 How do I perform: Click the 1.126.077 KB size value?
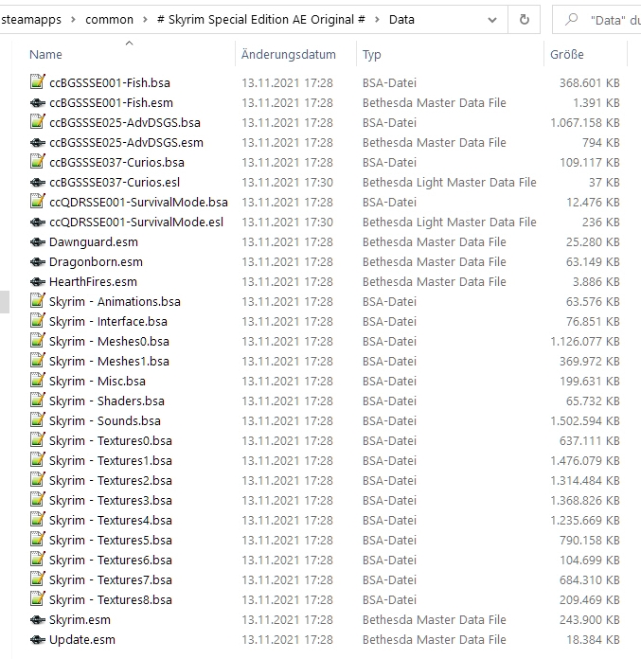pos(585,341)
